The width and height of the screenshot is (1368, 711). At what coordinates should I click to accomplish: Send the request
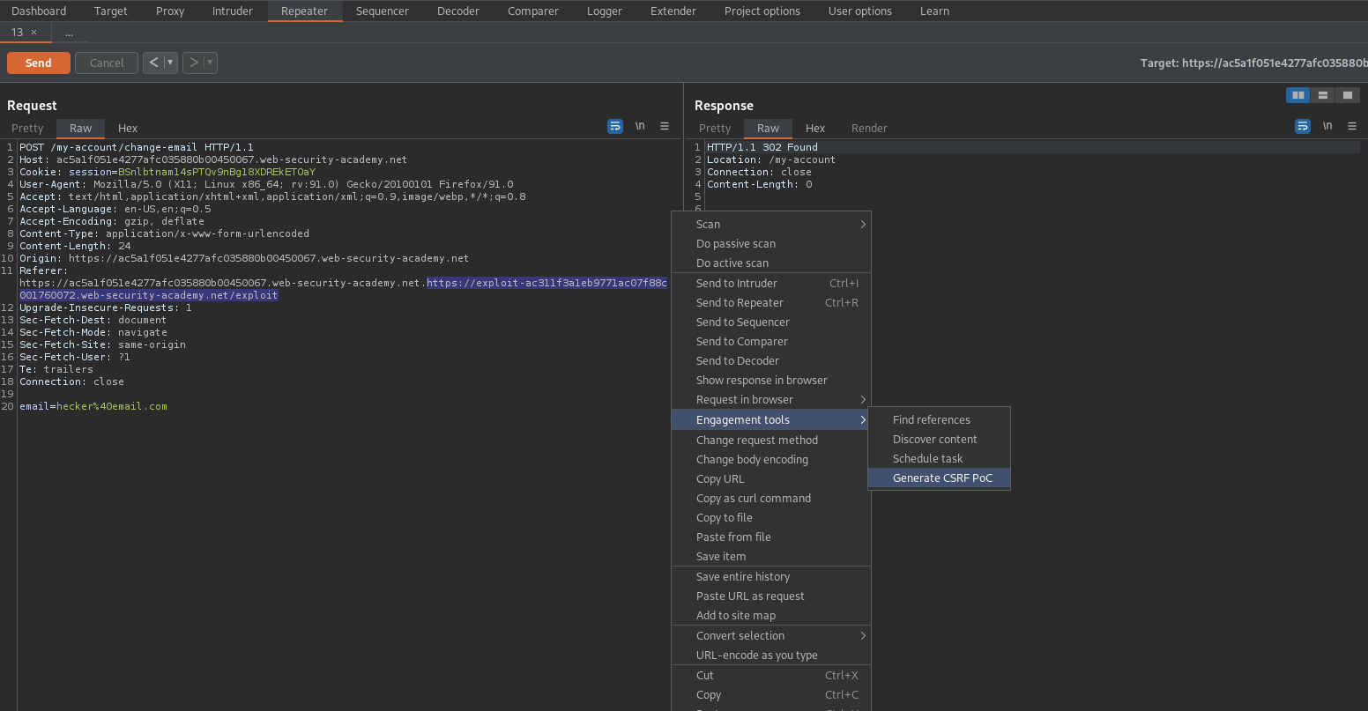39,63
